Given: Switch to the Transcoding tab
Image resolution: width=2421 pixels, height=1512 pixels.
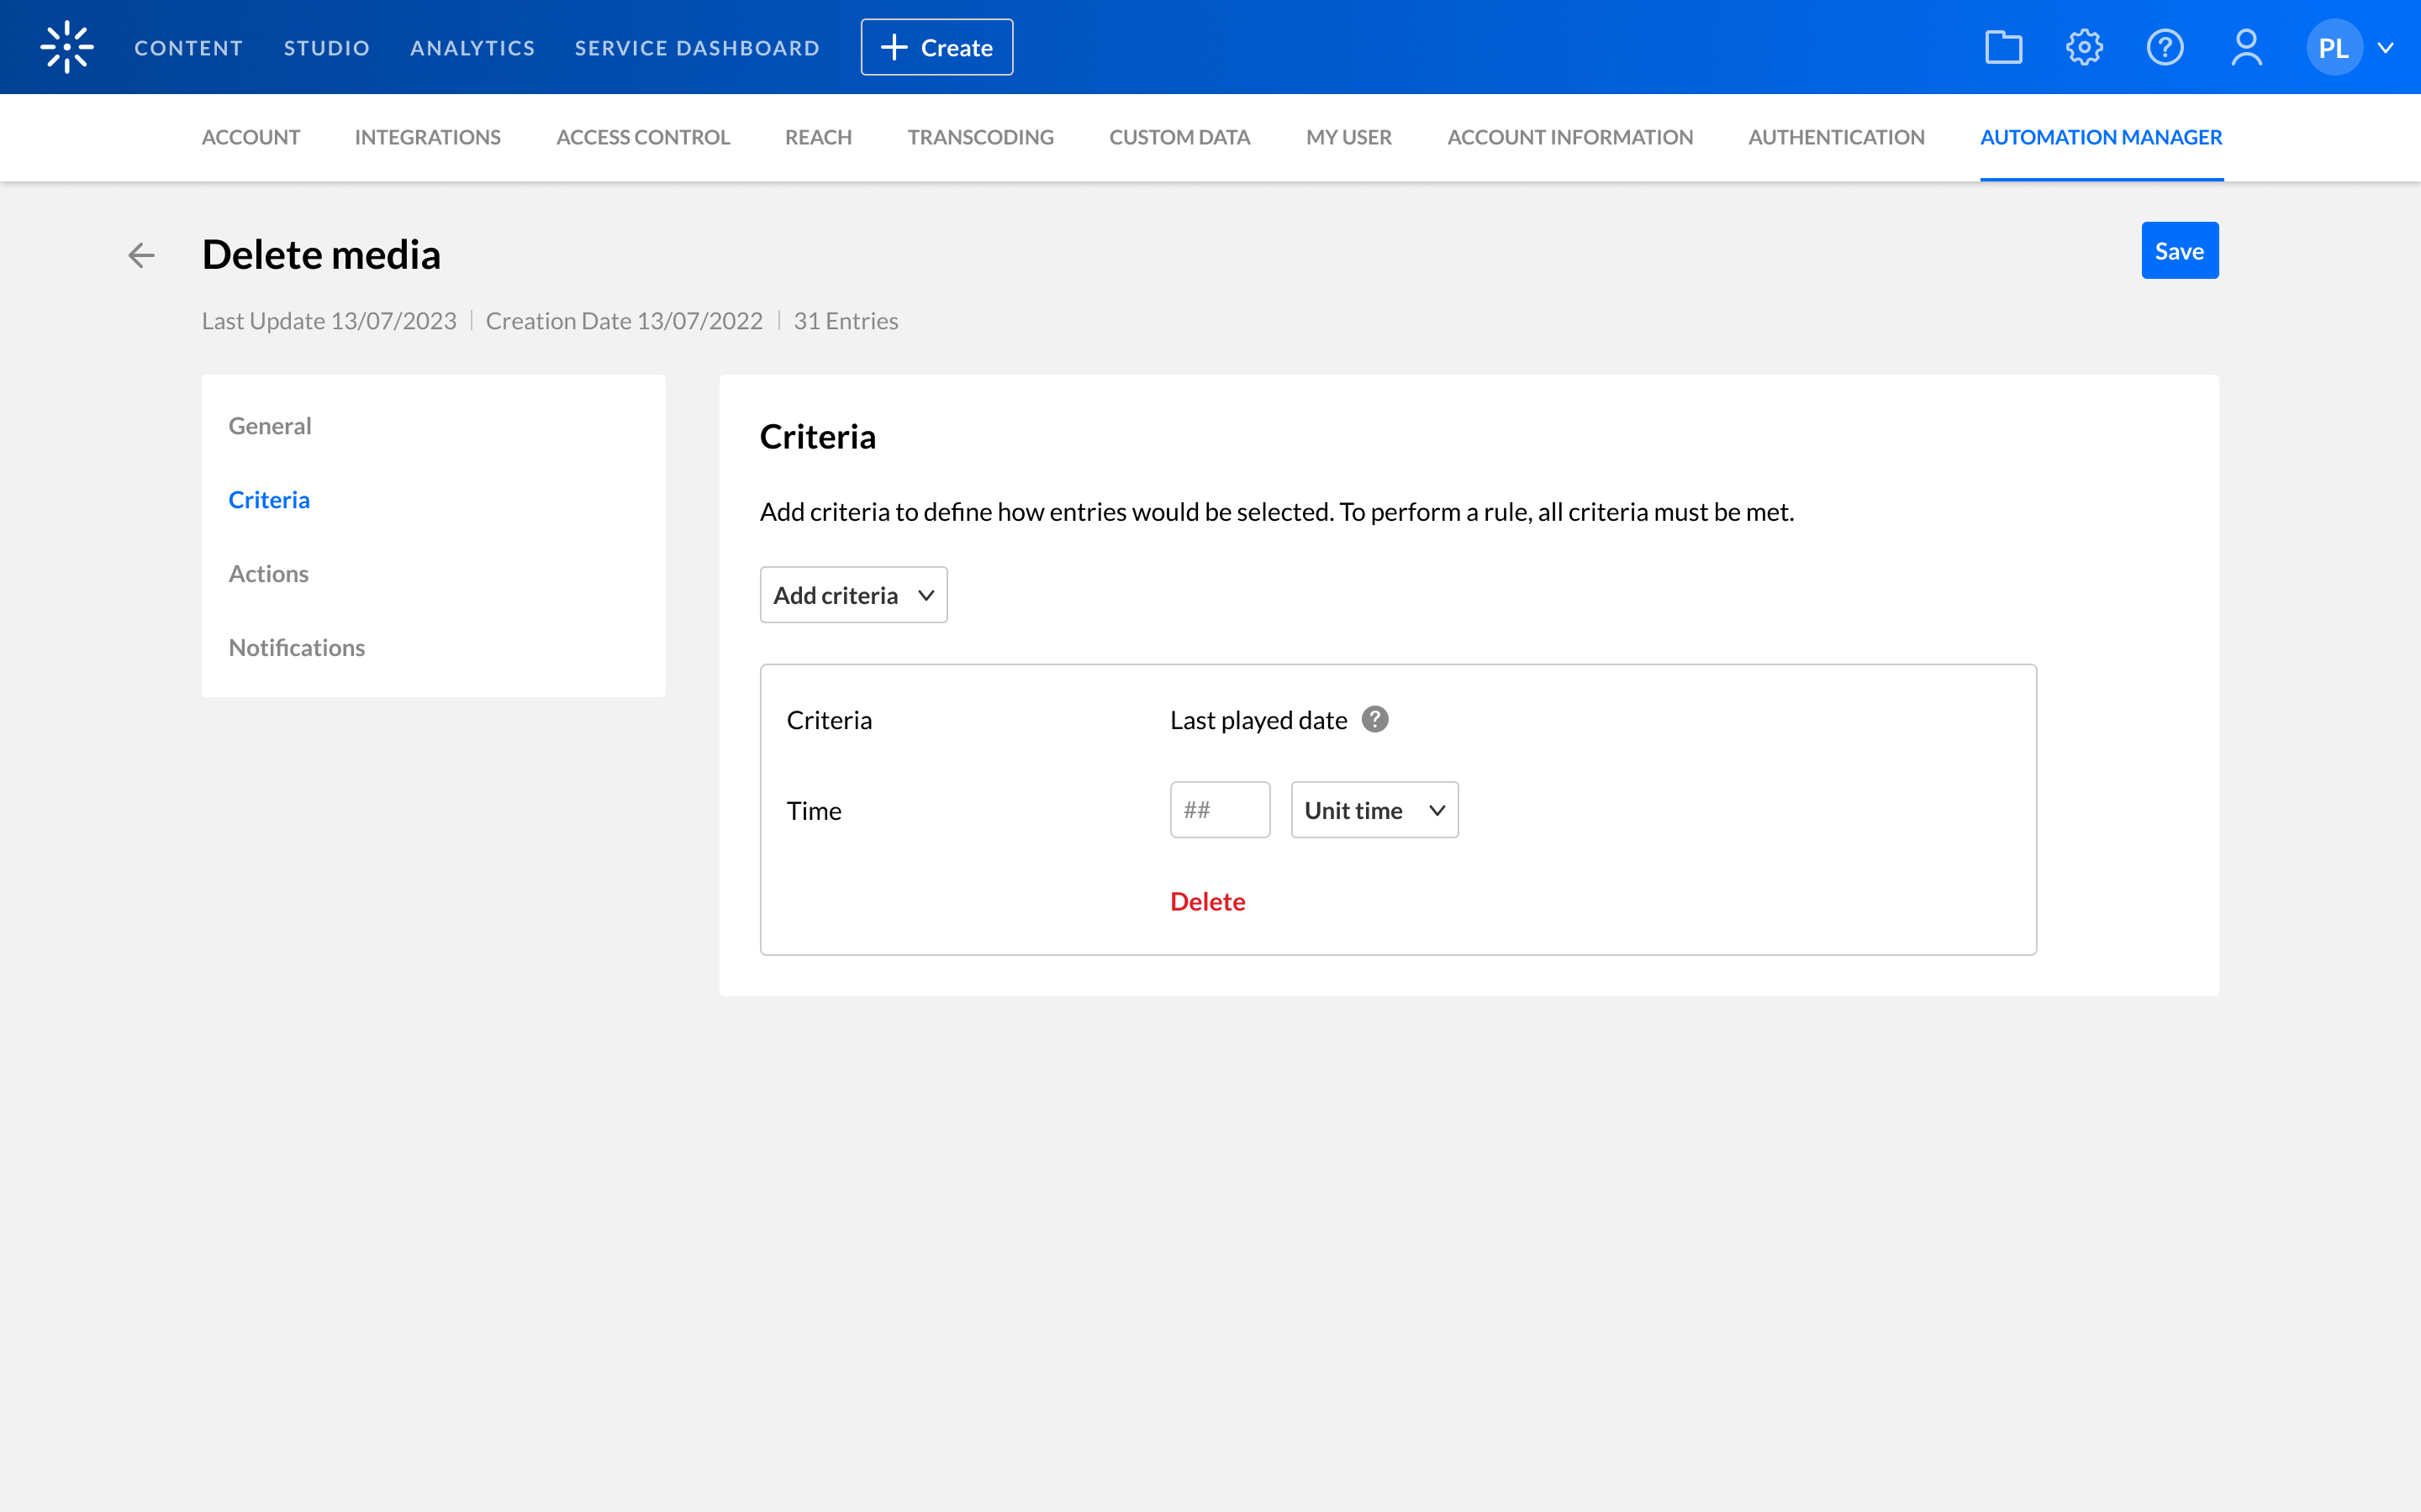Looking at the screenshot, I should 979,137.
